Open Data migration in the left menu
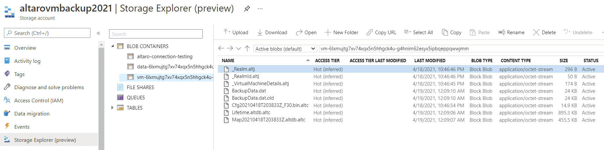 32,113
